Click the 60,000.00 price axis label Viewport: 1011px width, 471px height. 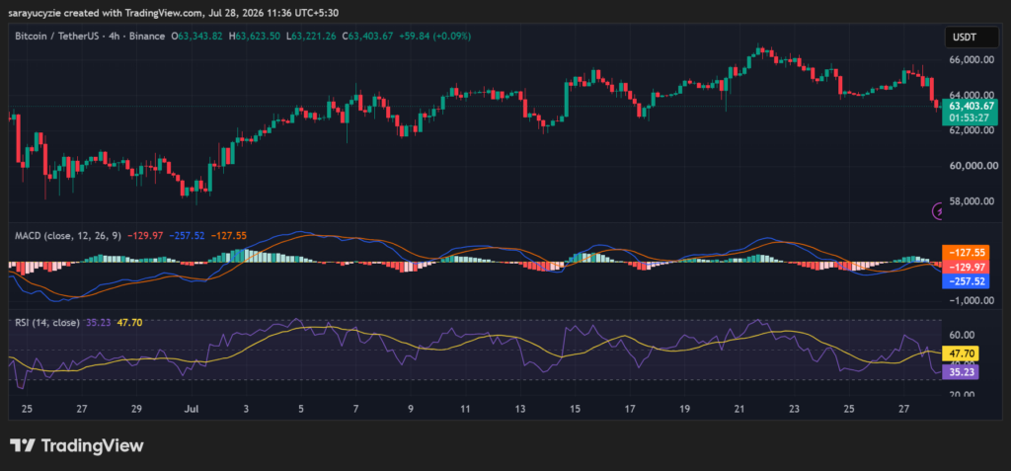(x=972, y=166)
